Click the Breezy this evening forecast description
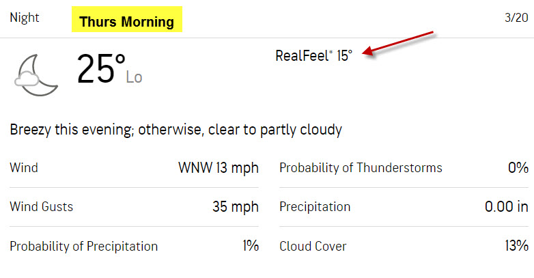 tap(175, 130)
